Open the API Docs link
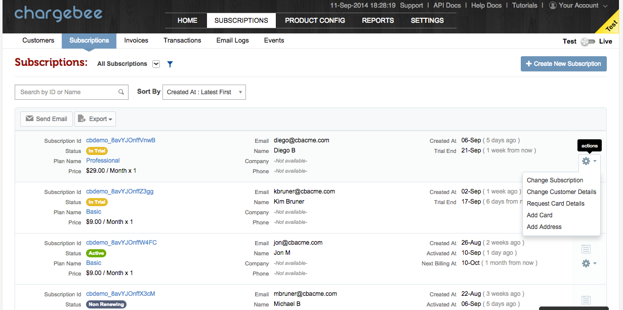Screen dimensions: 623x310 [x=447, y=6]
